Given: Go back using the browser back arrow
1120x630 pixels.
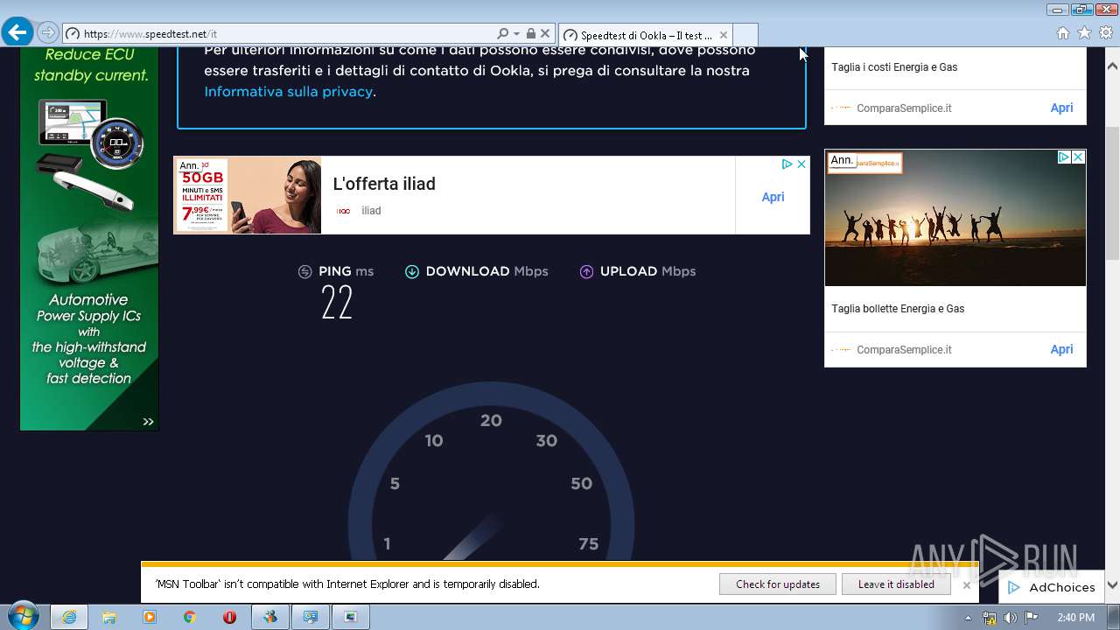Looking at the screenshot, I should point(17,33).
